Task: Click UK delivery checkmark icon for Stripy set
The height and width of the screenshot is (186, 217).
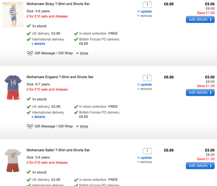Action: [x=29, y=33]
